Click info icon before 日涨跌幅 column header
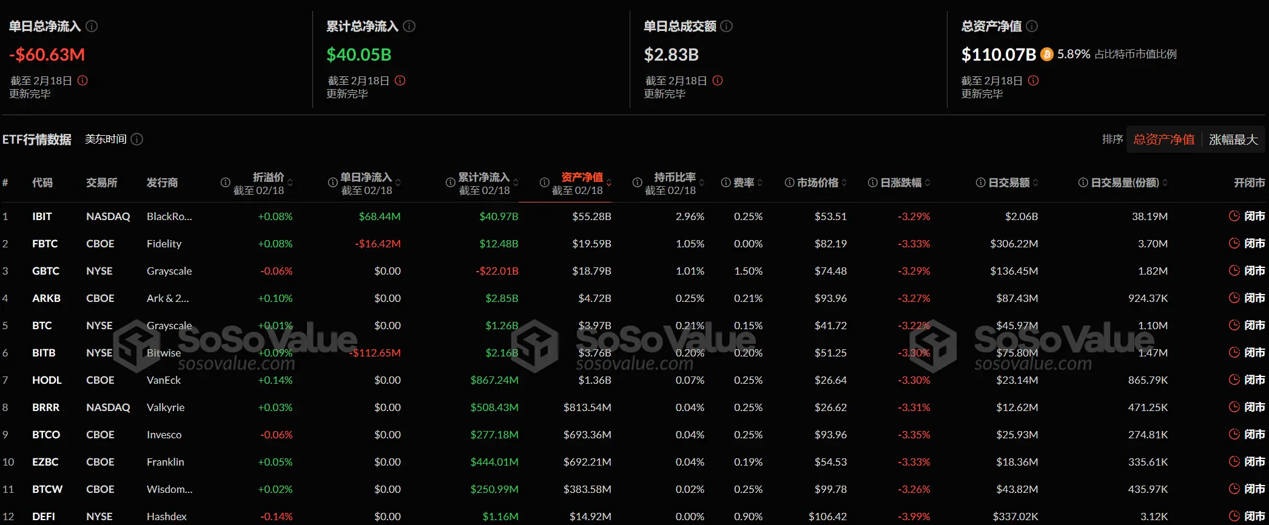Viewport: 1269px width, 525px height. [873, 182]
